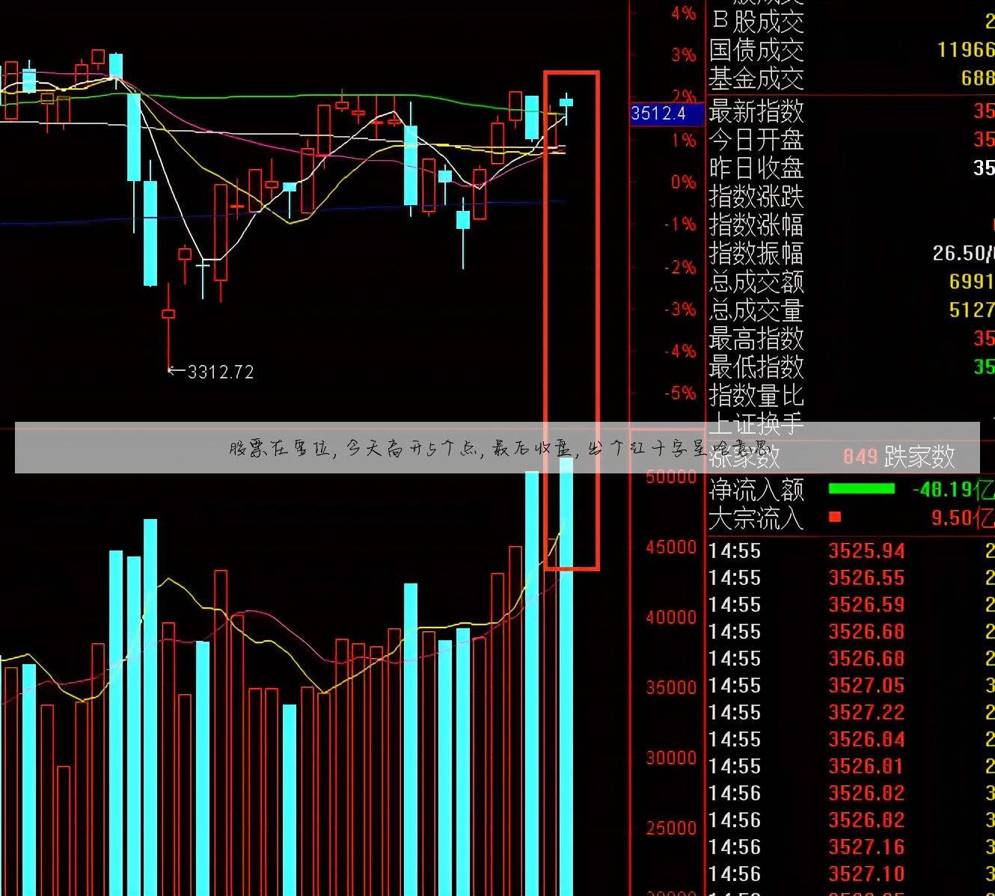Click the 25000 volume axis label
This screenshot has height=896, width=995.
[x=671, y=828]
